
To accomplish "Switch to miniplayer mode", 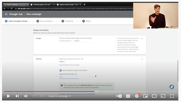I will pyautogui.click(x=146, y=96).
